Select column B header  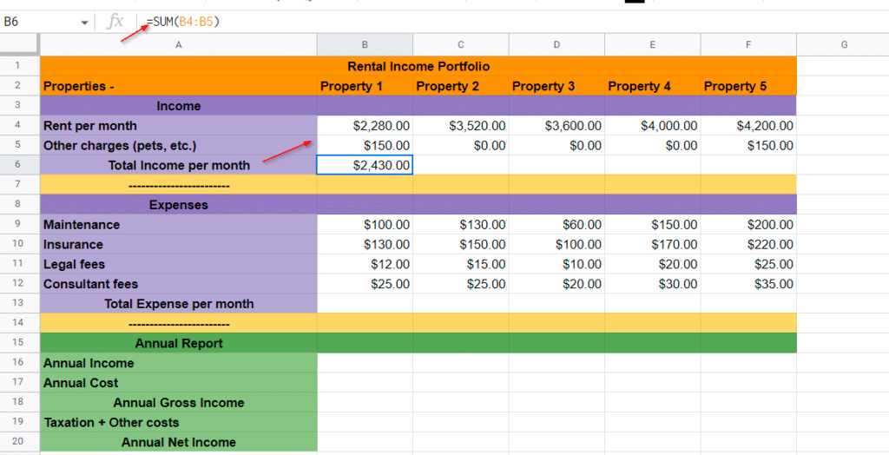point(365,44)
